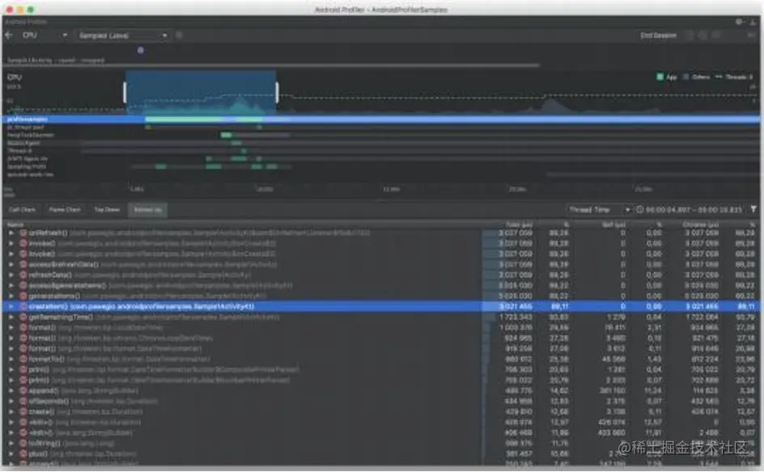
Task: Select the create() method row
Action: coord(381,411)
